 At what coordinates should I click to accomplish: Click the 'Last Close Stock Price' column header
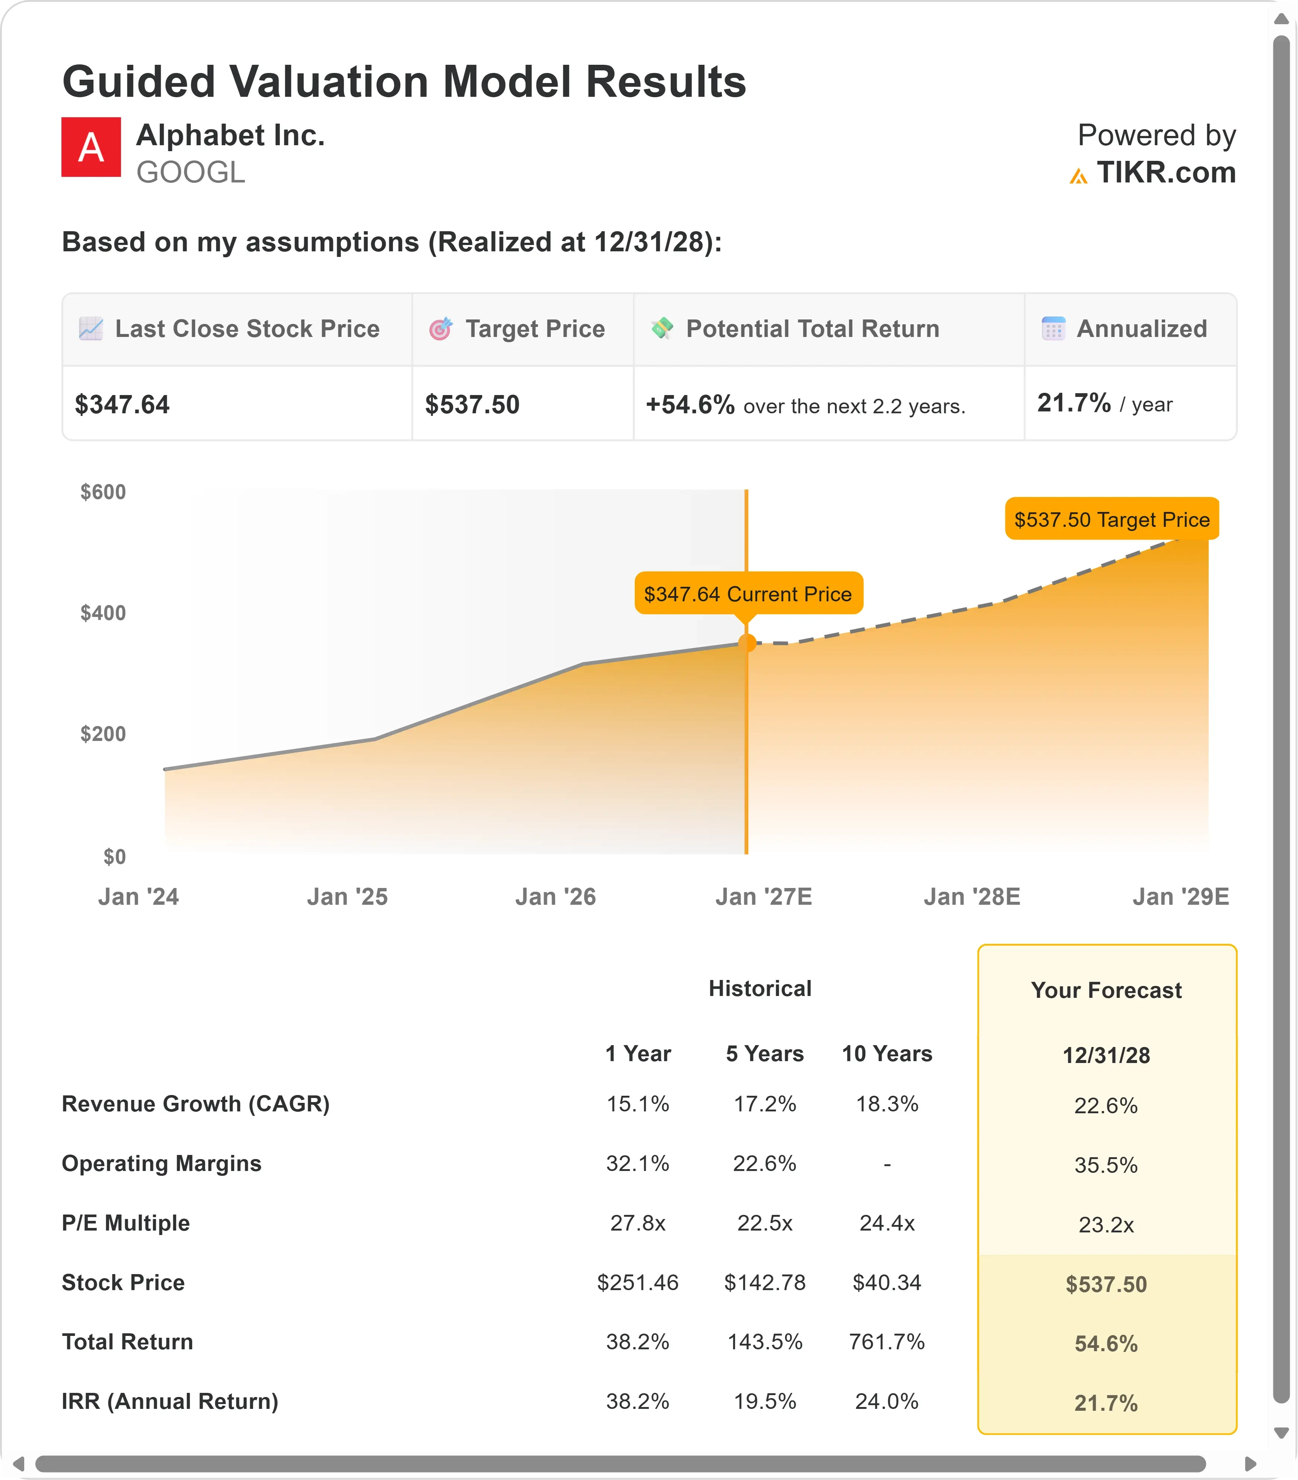click(248, 329)
